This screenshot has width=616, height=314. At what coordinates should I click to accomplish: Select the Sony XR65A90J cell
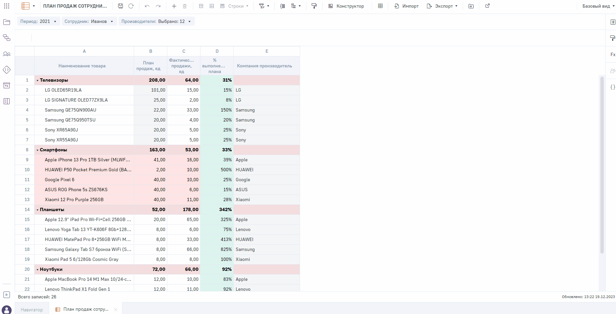click(84, 130)
